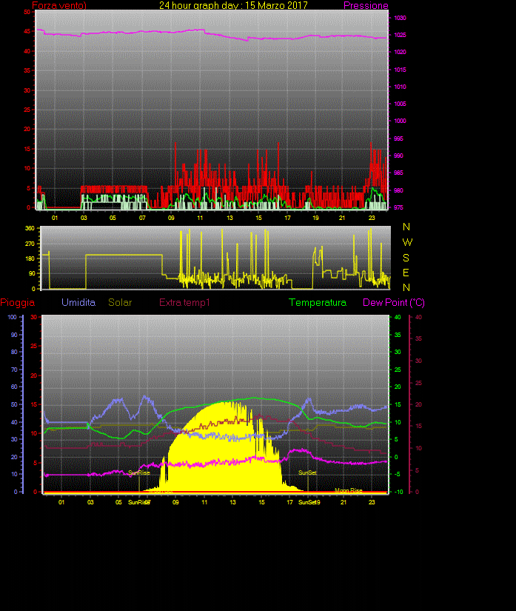Click the 'Temperatura' legend label
The image size is (516, 611).
tap(318, 302)
